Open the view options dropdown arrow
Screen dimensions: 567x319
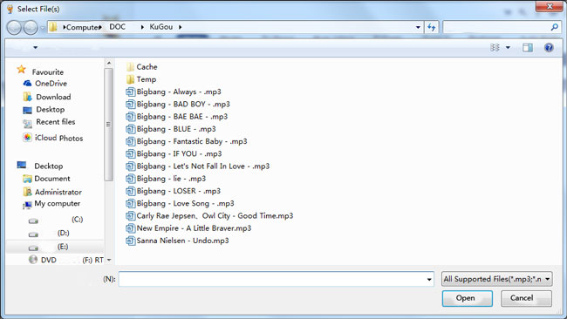tap(508, 47)
